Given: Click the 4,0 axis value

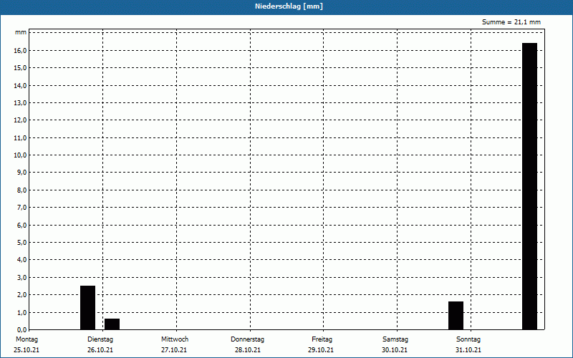Looking at the screenshot, I should point(21,260).
